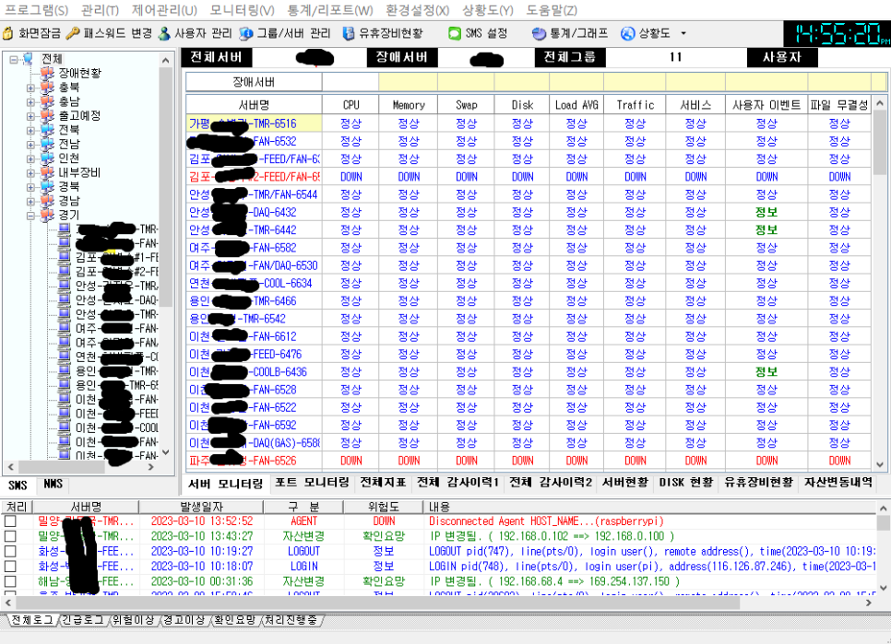Collapse the 경기 tree node
The image size is (891, 644).
point(30,216)
